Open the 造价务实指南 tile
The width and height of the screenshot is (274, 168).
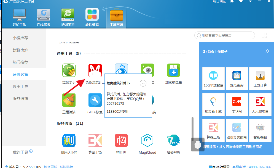point(237,130)
